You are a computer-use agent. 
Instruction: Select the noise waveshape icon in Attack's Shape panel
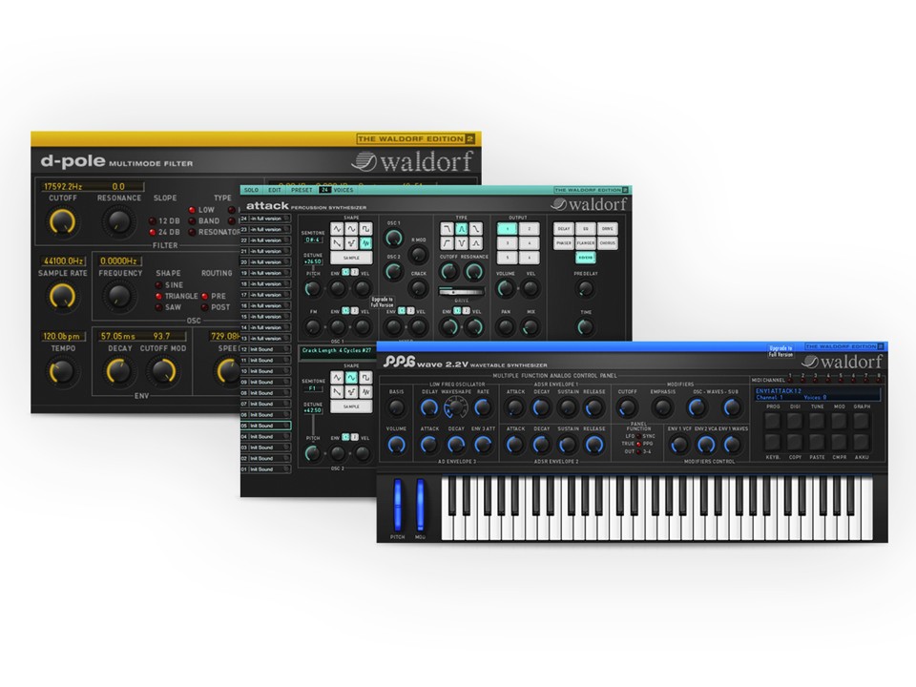coord(365,240)
